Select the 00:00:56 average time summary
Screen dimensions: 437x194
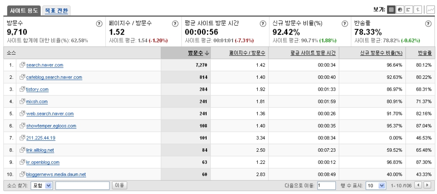point(201,32)
